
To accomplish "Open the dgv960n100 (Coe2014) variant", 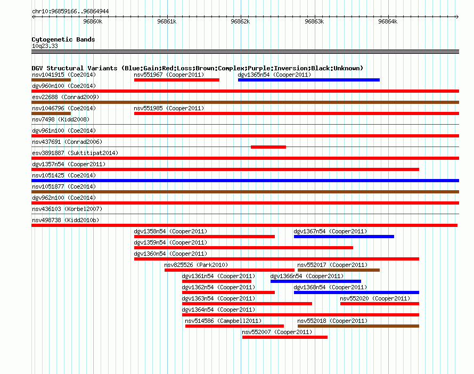I will pos(64,86).
